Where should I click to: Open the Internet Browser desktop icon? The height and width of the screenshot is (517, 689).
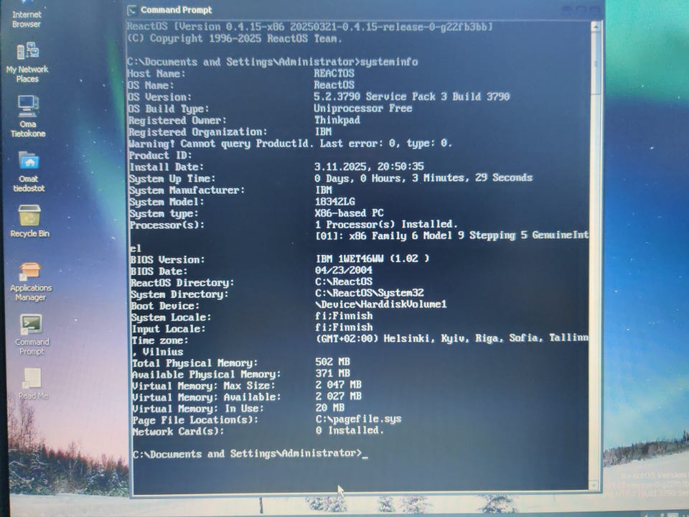tap(27, 14)
